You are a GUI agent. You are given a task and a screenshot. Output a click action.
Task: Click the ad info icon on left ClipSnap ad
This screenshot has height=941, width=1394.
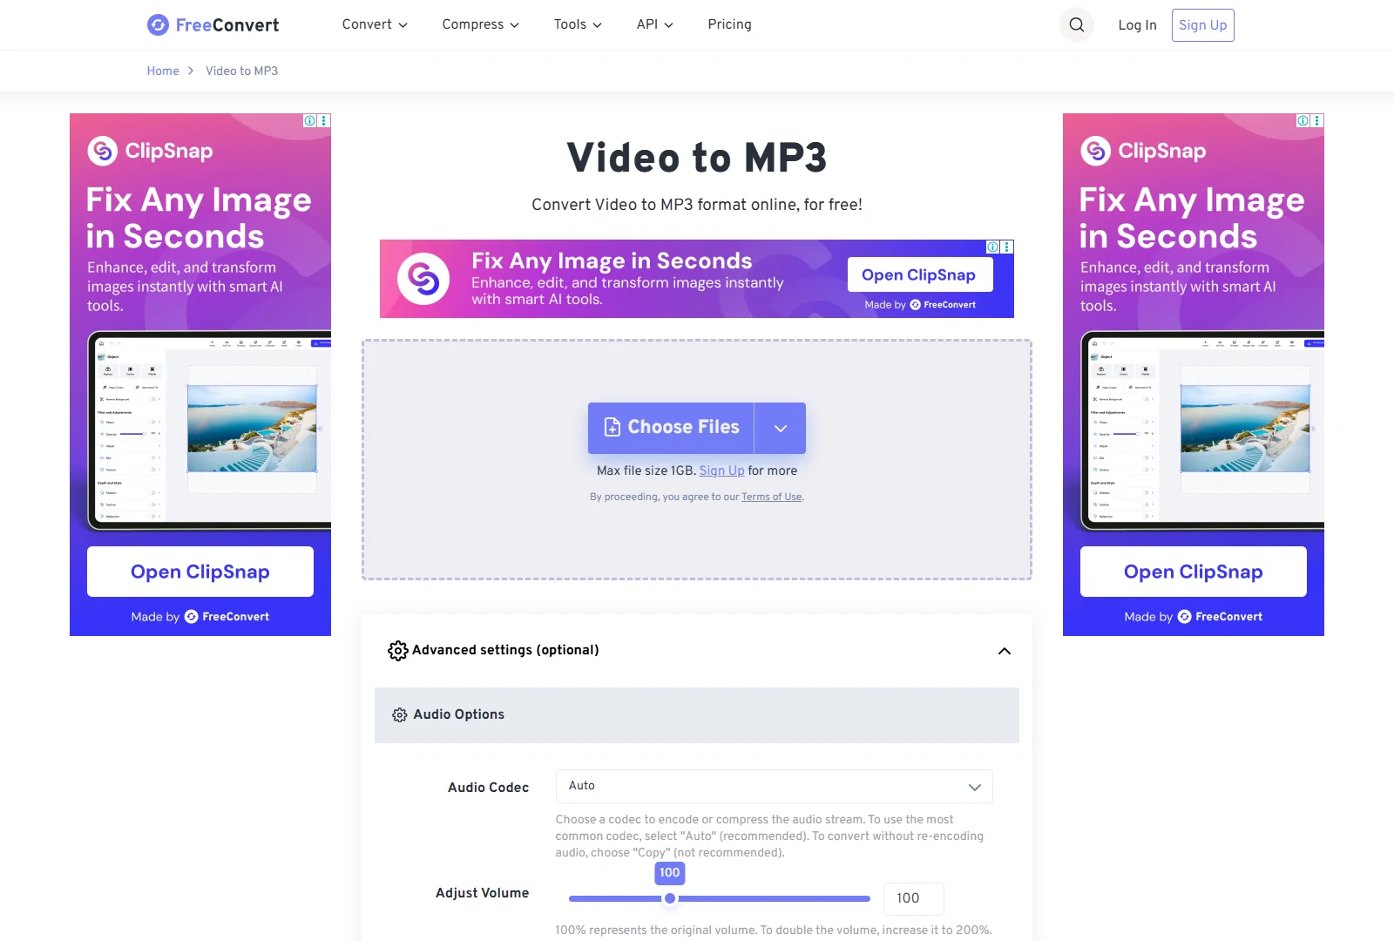point(309,121)
